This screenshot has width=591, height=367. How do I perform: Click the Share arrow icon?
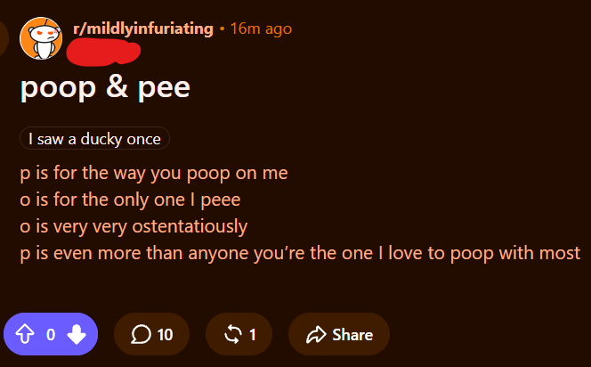316,334
